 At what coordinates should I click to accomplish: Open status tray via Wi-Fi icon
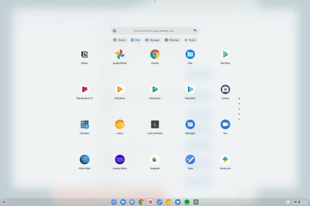pyautogui.click(x=295, y=202)
